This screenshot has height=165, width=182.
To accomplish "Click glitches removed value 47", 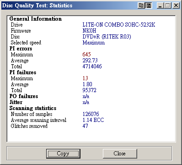I will tap(85, 126).
